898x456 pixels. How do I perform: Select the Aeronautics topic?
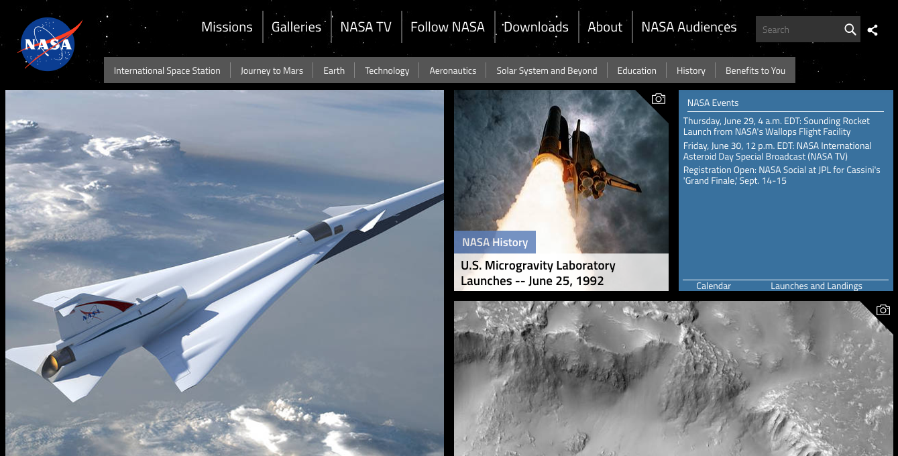pyautogui.click(x=453, y=70)
